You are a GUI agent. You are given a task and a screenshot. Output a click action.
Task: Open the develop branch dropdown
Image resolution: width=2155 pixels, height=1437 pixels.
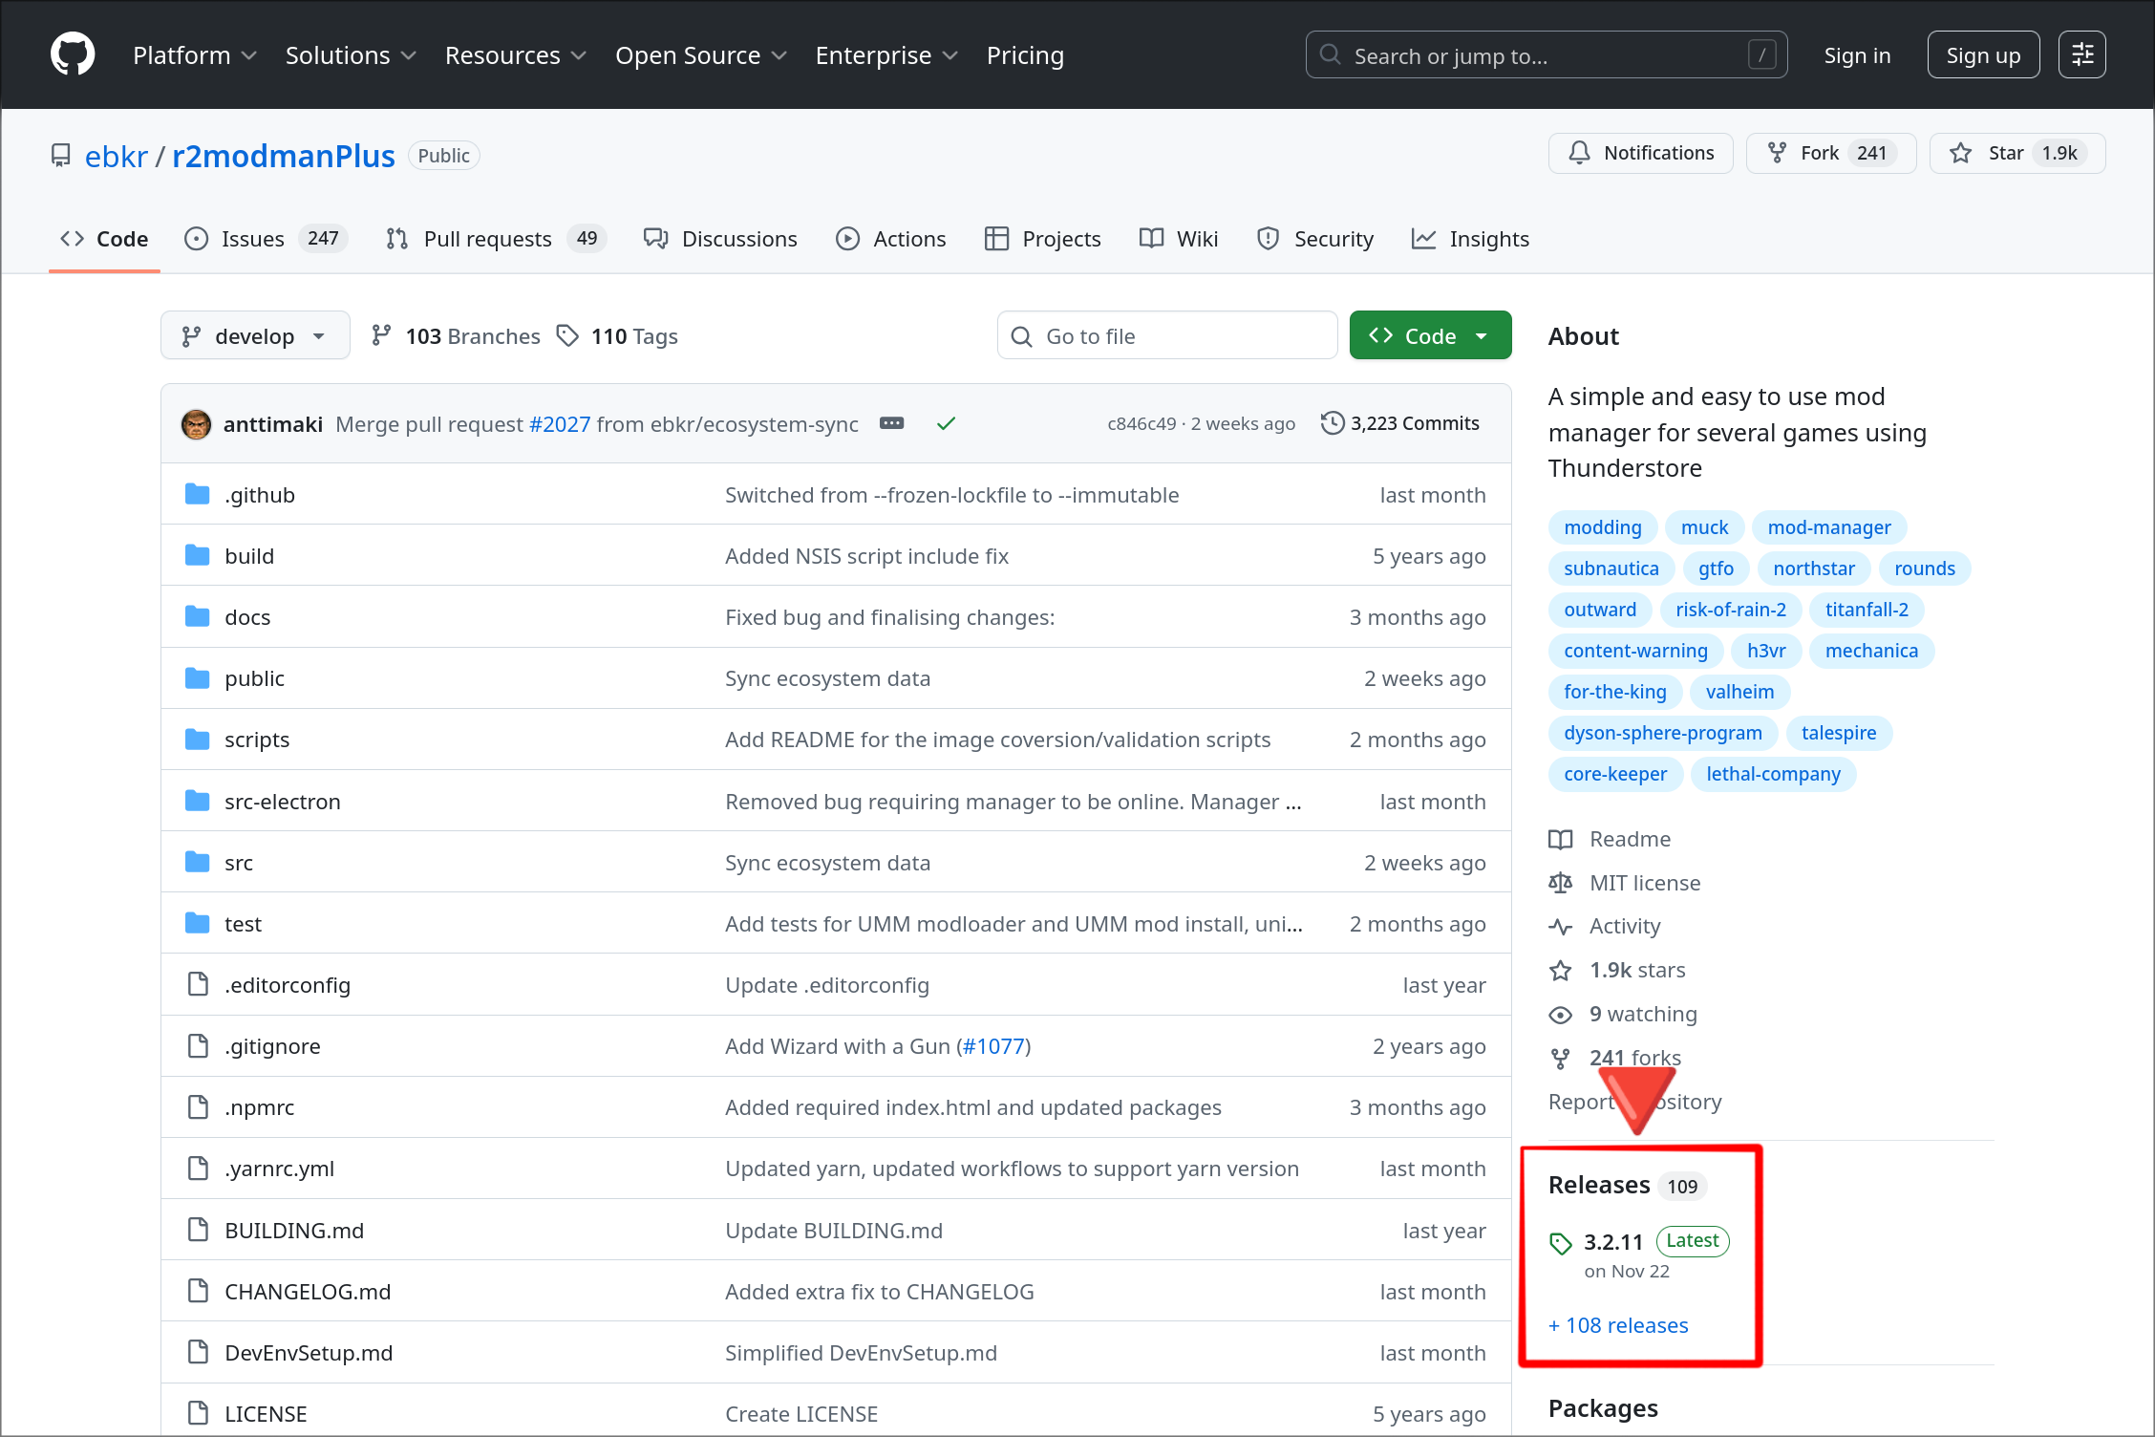click(x=255, y=335)
